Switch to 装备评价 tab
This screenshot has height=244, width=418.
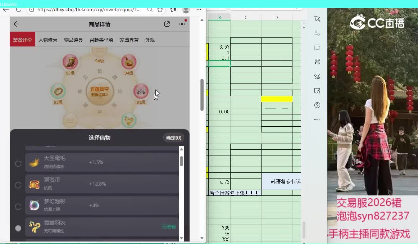pos(22,40)
